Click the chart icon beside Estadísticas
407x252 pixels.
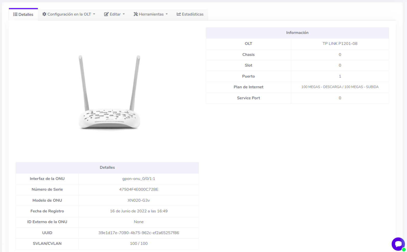(179, 14)
